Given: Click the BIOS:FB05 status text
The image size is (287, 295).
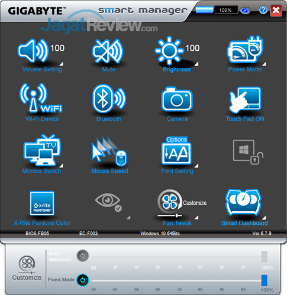Looking at the screenshot, I should click(x=37, y=234).
